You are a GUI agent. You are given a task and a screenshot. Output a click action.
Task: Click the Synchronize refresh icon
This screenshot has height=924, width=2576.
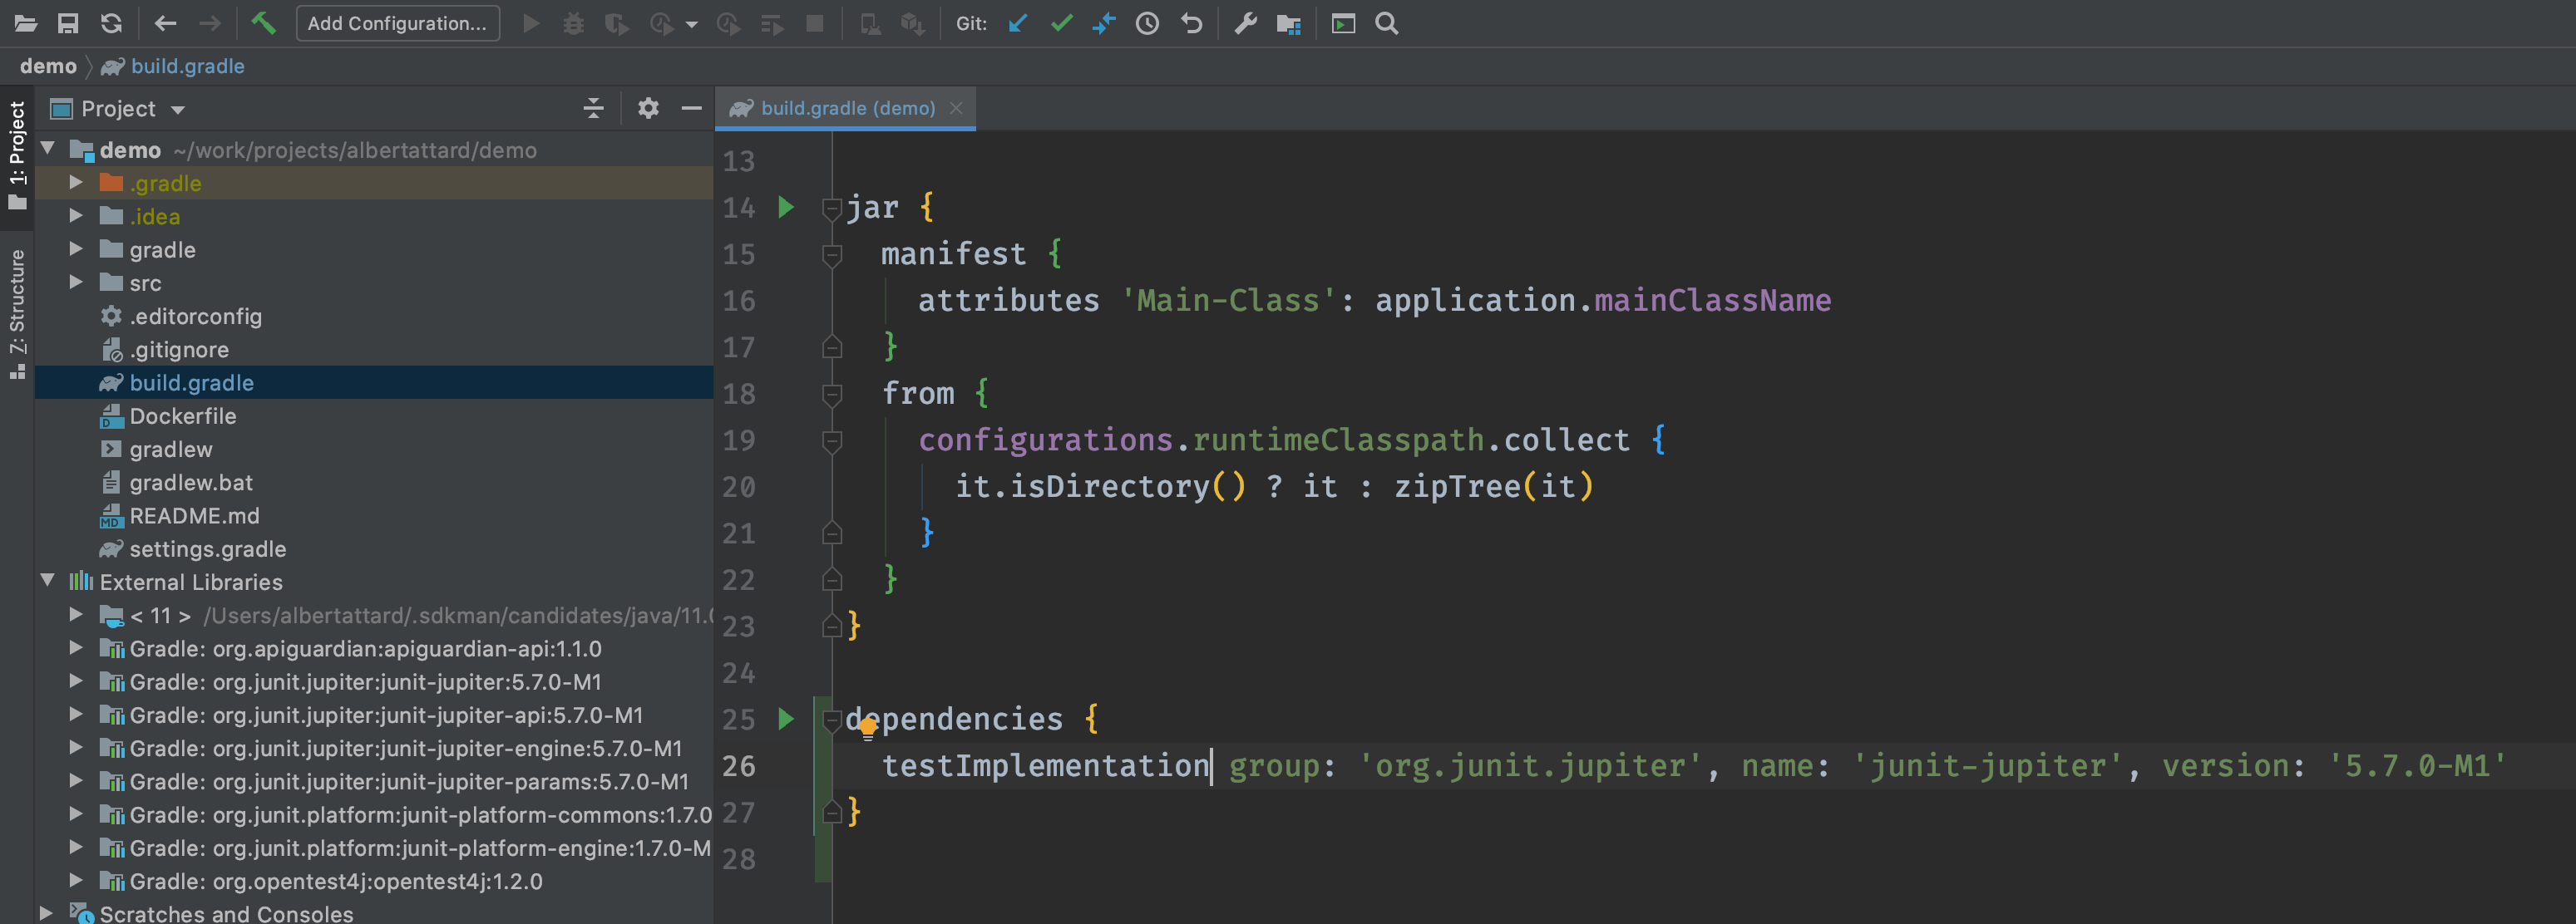click(111, 23)
